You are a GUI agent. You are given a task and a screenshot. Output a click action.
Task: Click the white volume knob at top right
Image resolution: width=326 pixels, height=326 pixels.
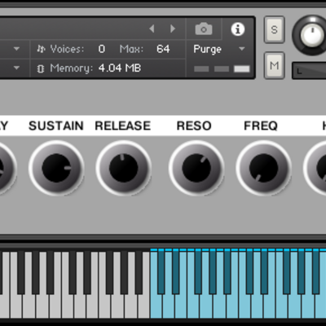311,35
